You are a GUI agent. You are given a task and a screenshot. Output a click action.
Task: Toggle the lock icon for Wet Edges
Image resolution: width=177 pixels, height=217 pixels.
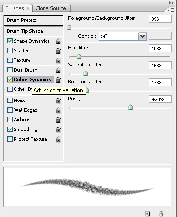tap(59, 110)
